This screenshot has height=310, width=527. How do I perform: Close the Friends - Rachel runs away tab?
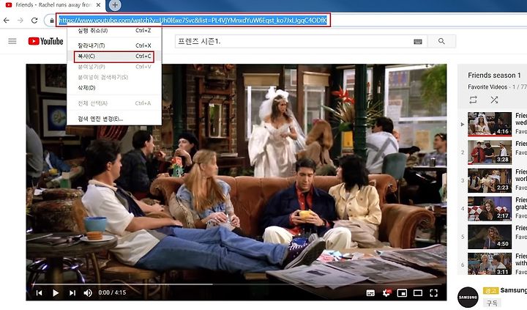coord(98,5)
